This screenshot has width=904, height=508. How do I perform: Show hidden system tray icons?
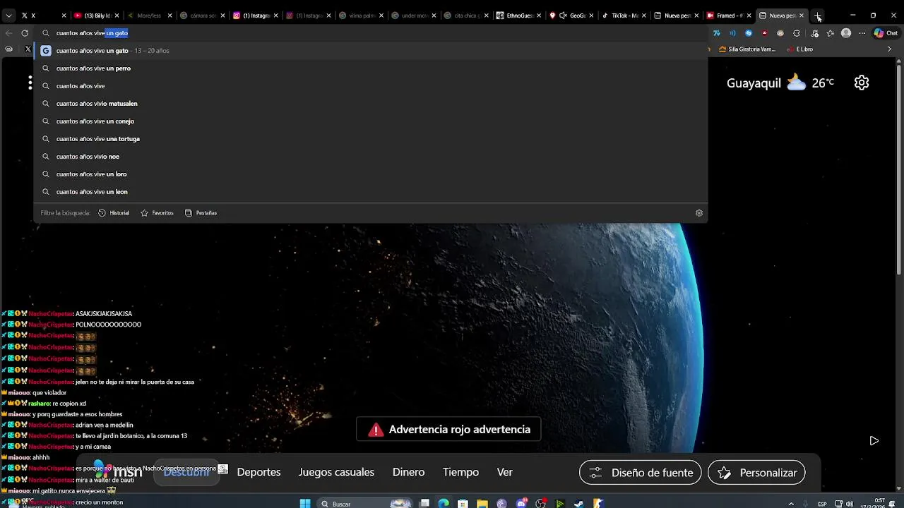tap(791, 504)
